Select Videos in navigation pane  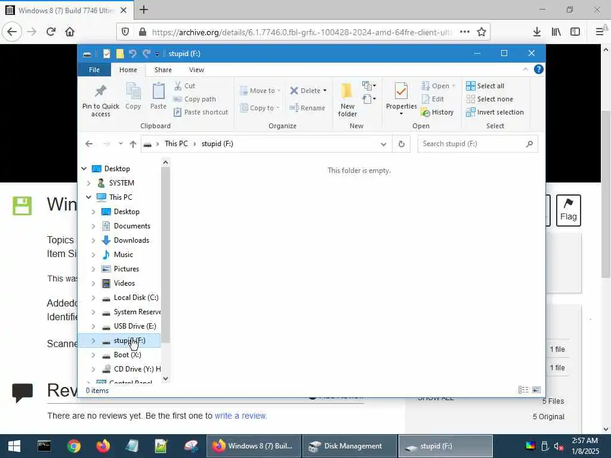click(124, 283)
